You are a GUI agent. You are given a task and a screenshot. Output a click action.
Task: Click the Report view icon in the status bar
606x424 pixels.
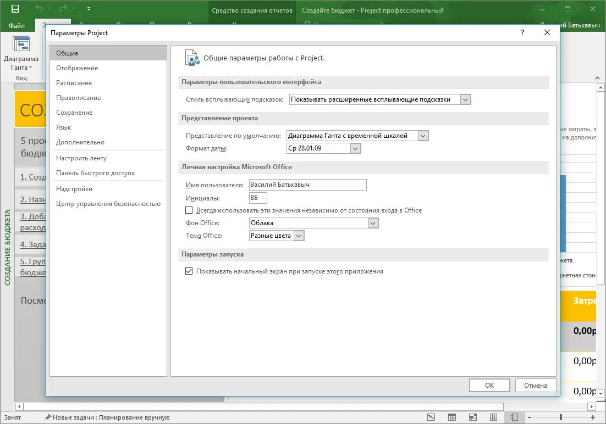(x=514, y=417)
